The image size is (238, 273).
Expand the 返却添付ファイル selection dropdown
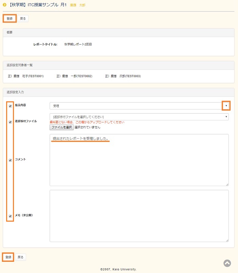tap(139, 117)
